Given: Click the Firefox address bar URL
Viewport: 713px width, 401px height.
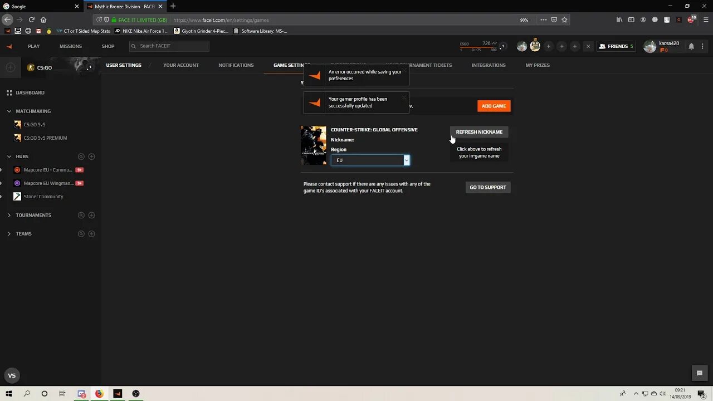Looking at the screenshot, I should (221, 20).
